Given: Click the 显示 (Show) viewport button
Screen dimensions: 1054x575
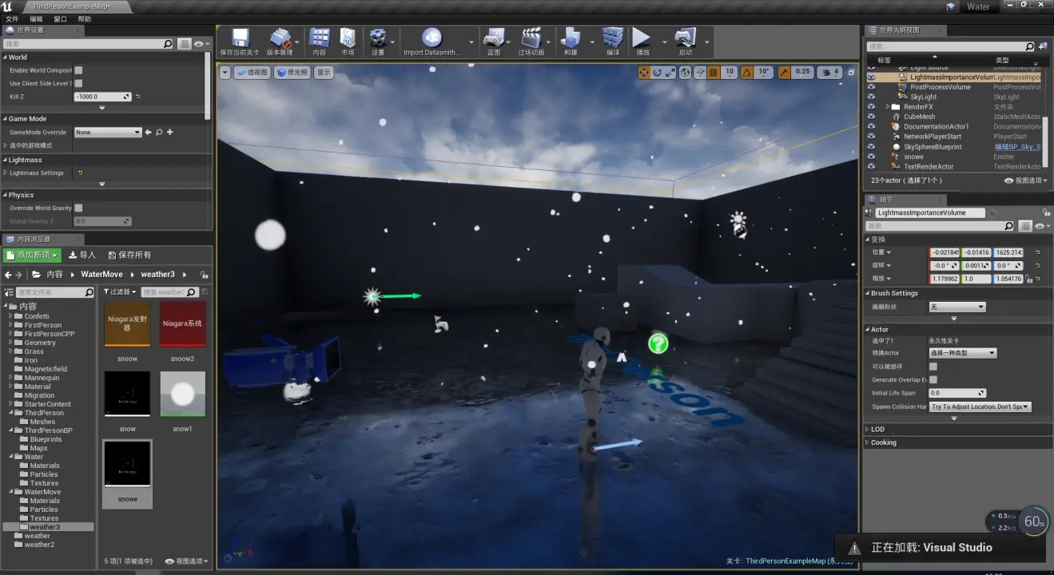Looking at the screenshot, I should pyautogui.click(x=324, y=72).
